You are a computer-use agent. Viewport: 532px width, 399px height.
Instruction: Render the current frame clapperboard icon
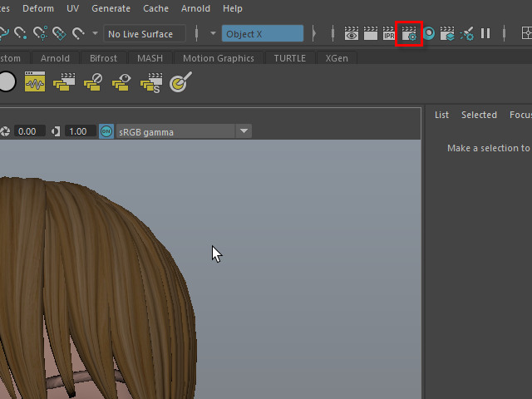pyautogui.click(x=370, y=34)
